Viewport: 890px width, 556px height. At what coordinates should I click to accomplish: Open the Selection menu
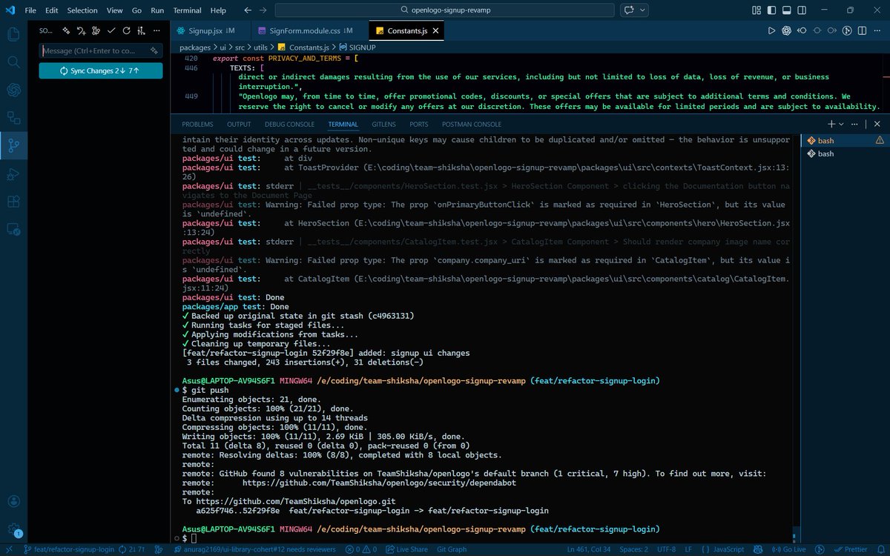pos(82,10)
